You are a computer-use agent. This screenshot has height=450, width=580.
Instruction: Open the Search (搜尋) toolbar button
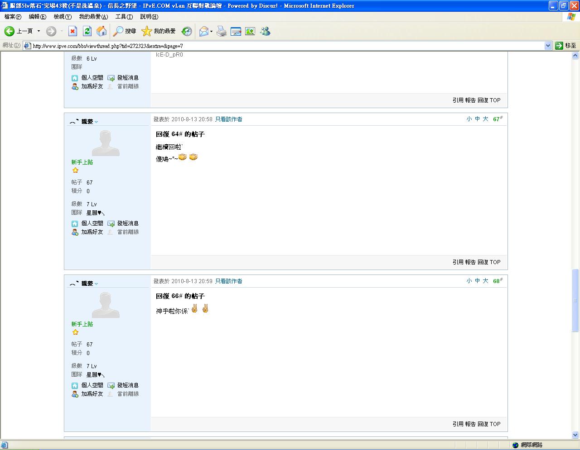(125, 31)
